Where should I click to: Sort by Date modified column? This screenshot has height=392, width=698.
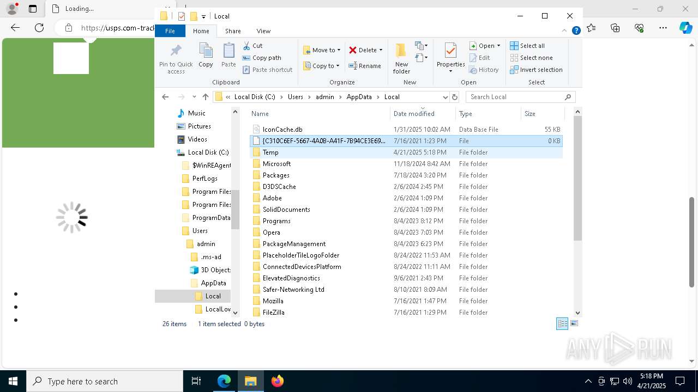[423, 114]
